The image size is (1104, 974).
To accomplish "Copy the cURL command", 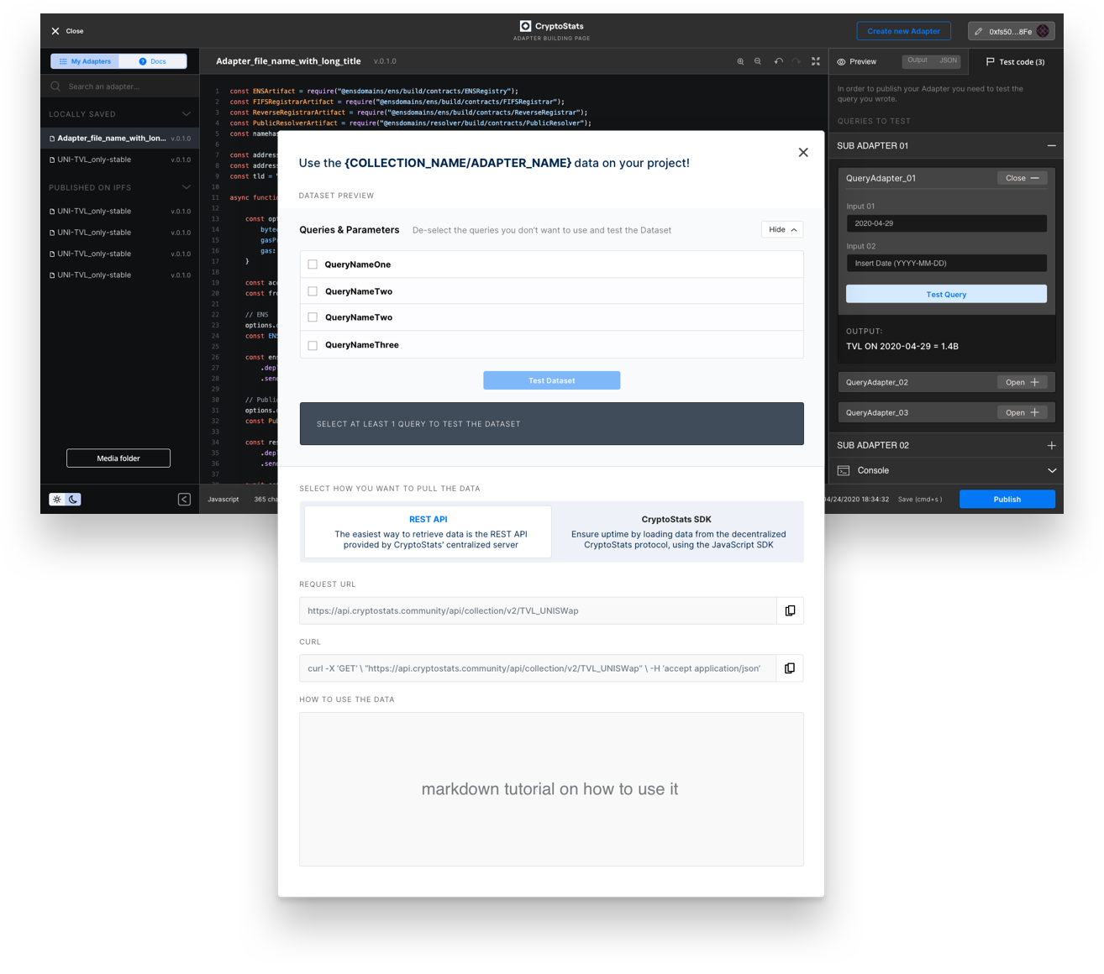I will pos(790,668).
